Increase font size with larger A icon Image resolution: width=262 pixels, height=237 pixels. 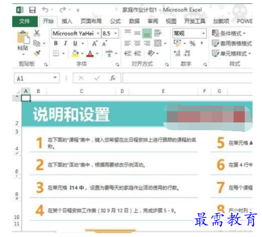[x=95, y=43]
